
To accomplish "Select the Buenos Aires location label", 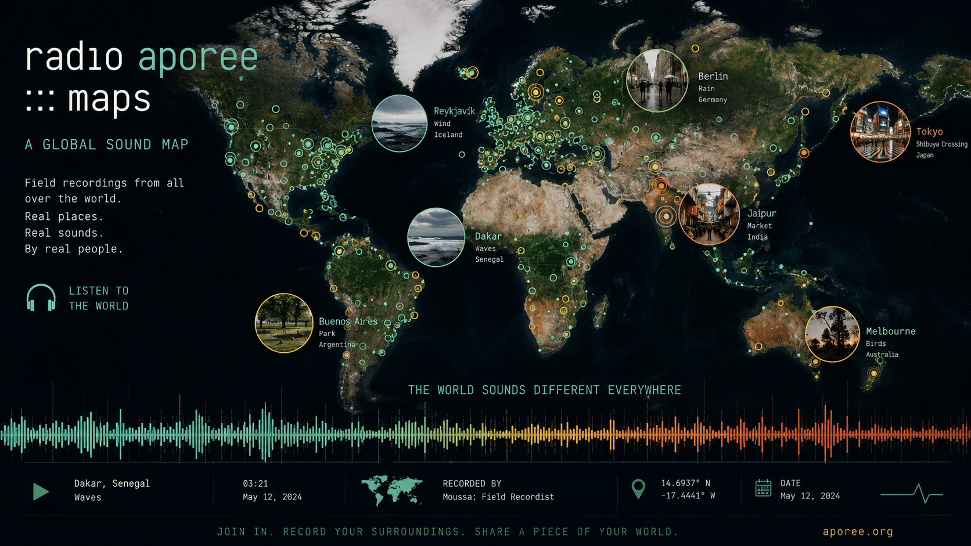I will [348, 321].
